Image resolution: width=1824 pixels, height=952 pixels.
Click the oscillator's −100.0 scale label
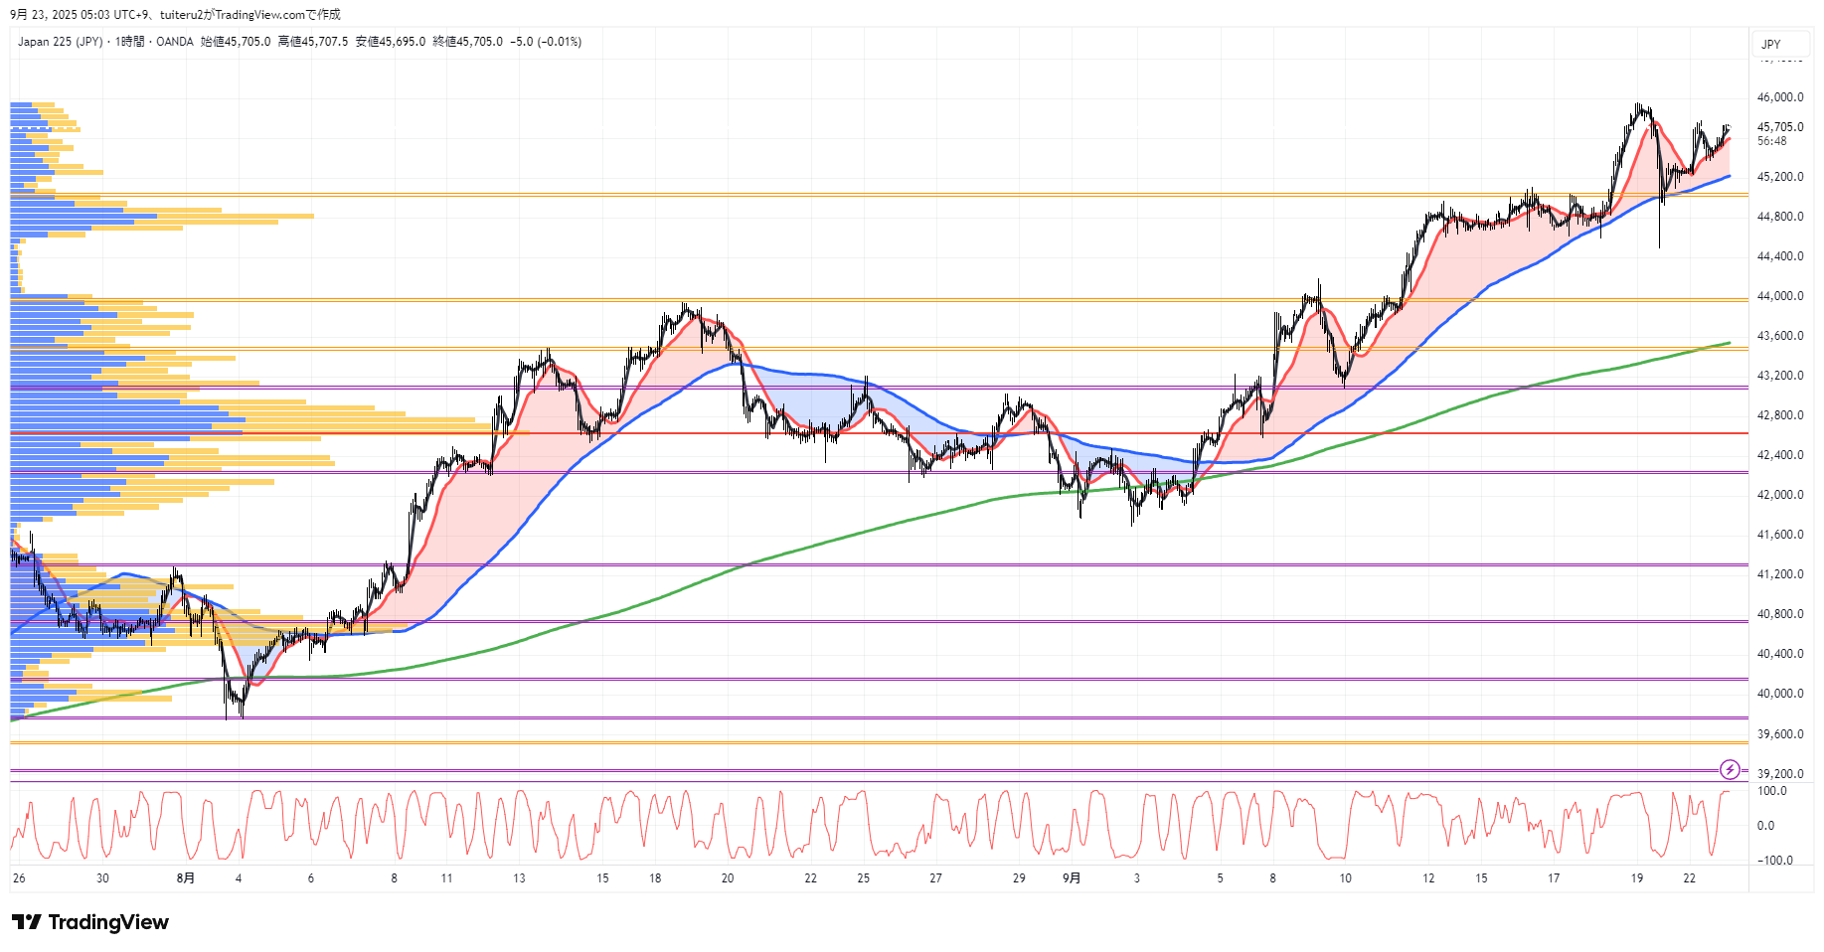point(1774,861)
